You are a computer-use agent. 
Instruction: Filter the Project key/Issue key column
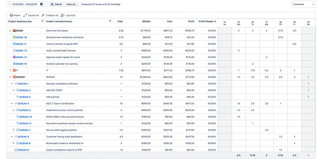click(x=42, y=21)
